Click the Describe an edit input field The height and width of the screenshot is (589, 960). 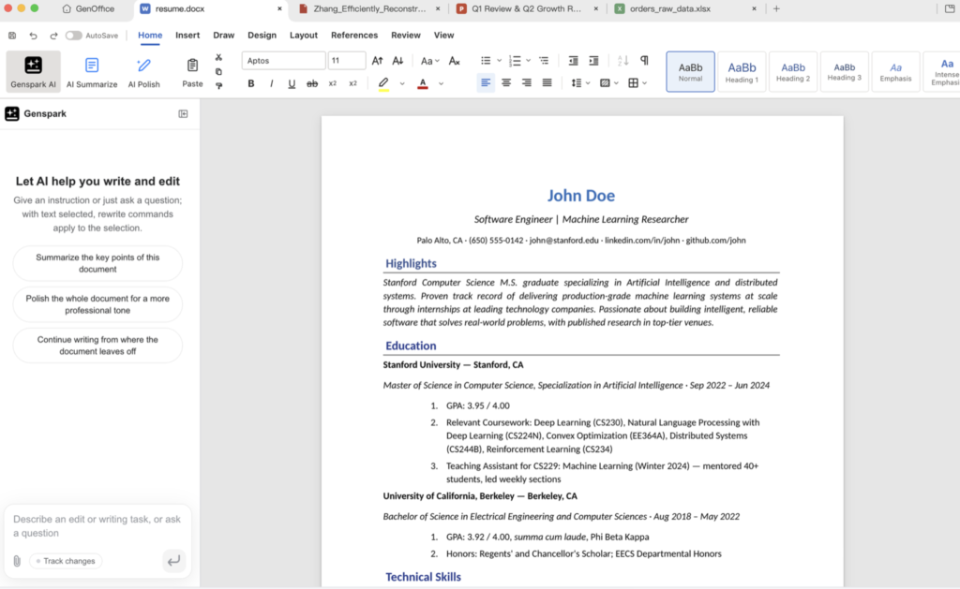pyautogui.click(x=97, y=526)
